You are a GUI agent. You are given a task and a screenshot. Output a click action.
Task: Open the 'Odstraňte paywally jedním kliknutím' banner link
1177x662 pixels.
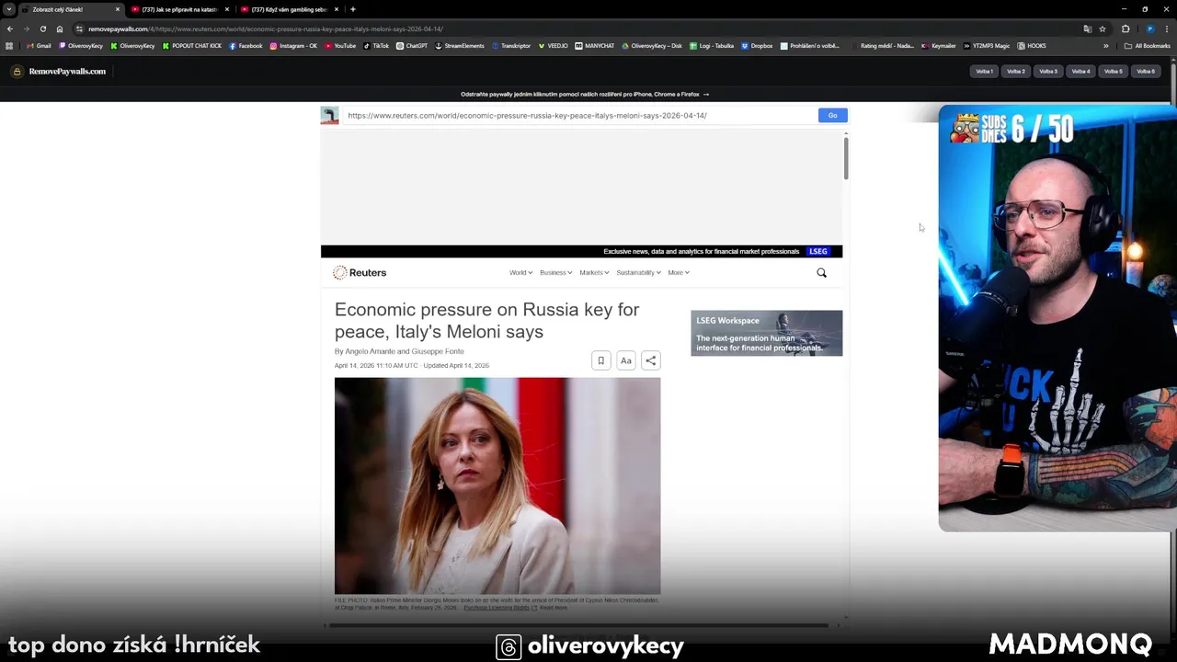(585, 94)
